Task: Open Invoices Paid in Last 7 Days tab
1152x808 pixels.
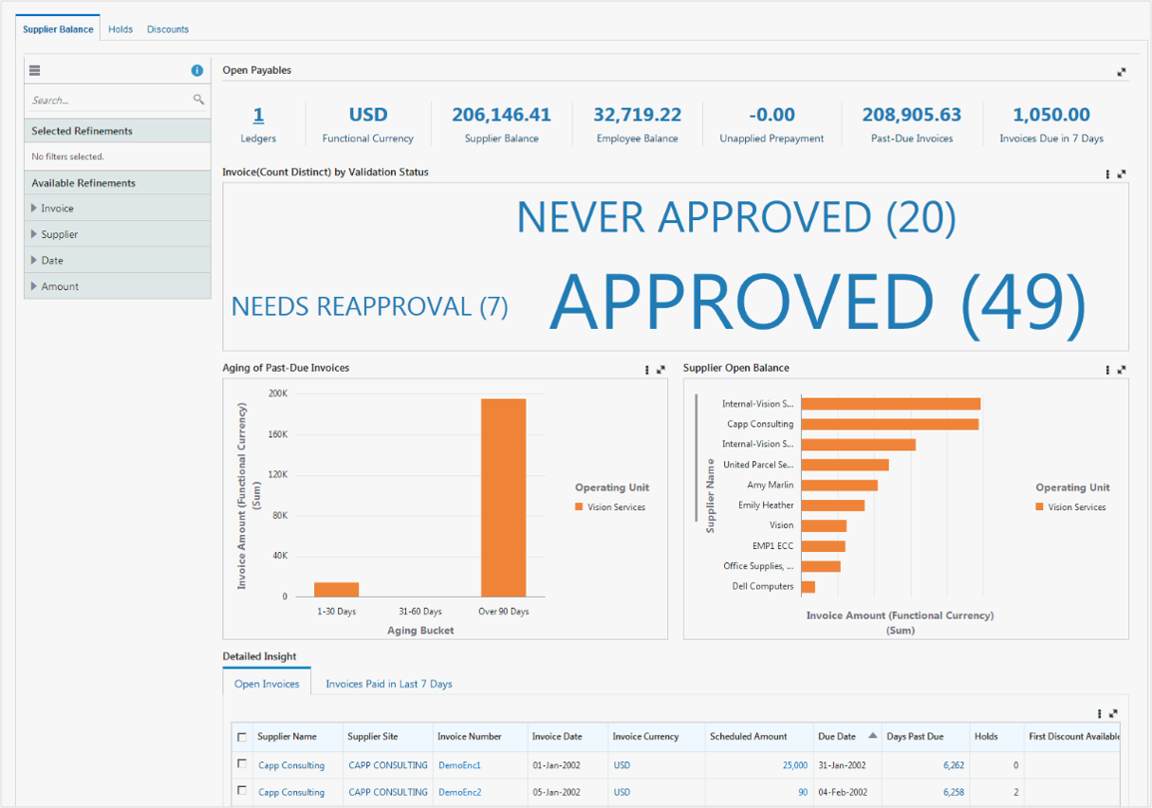Action: coord(389,683)
